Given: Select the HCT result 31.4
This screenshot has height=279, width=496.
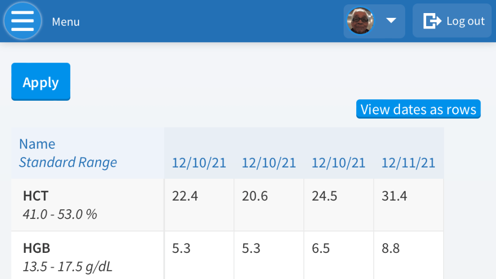Looking at the screenshot, I should 395,196.
